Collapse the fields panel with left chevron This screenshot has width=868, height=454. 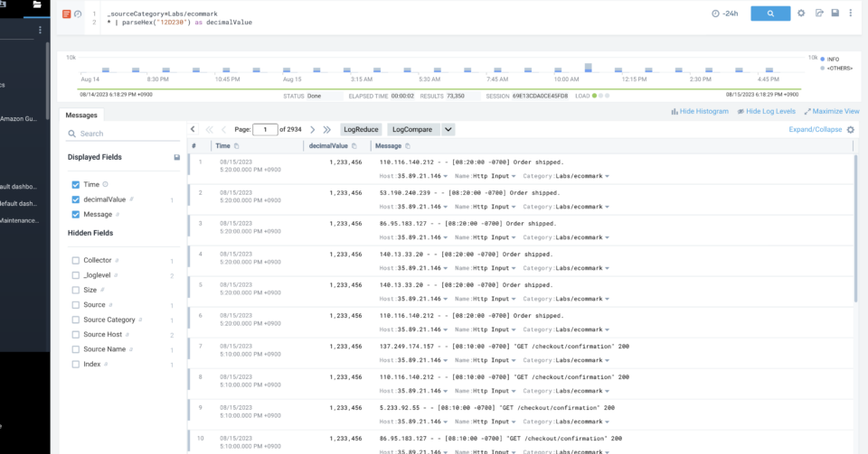coord(193,129)
